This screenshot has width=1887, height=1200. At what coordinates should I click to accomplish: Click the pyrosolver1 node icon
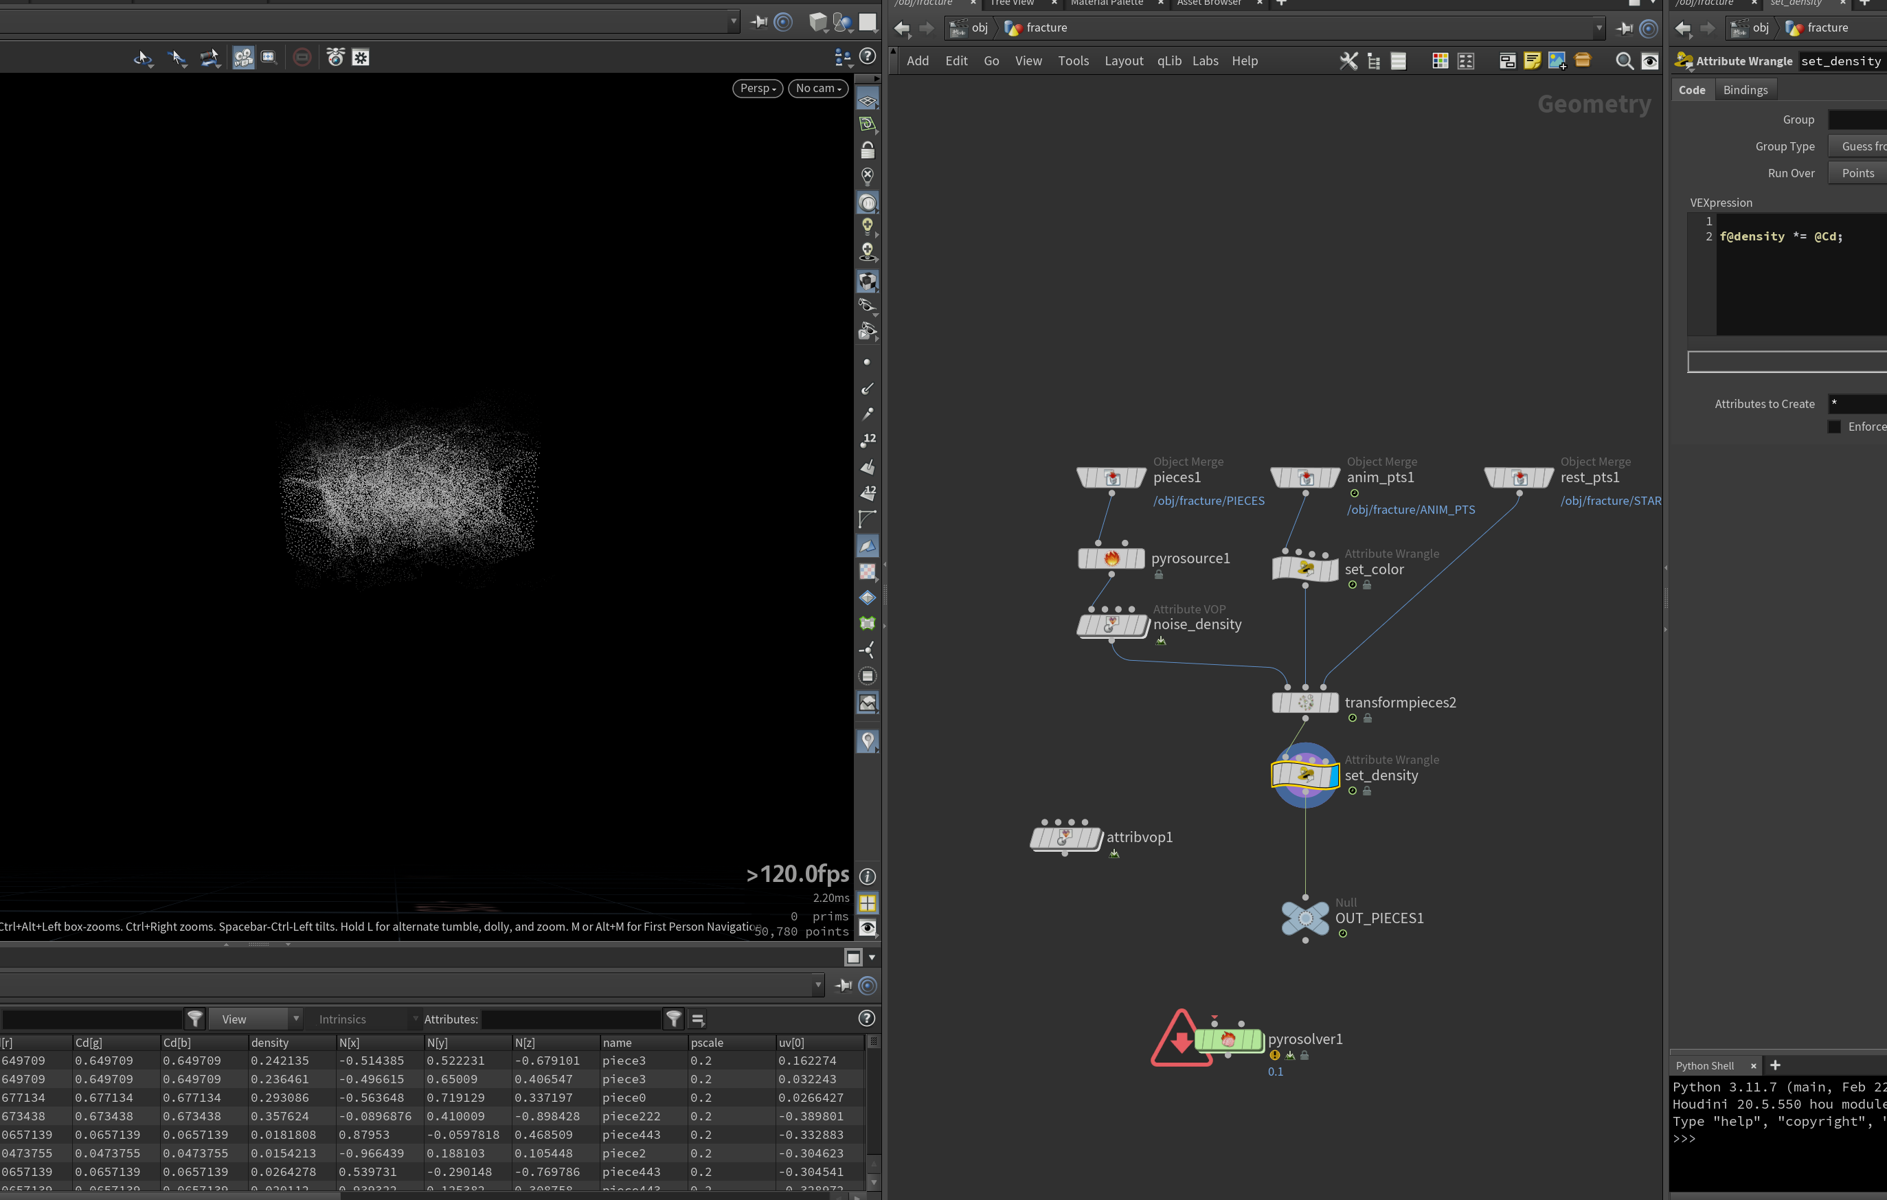pos(1228,1040)
